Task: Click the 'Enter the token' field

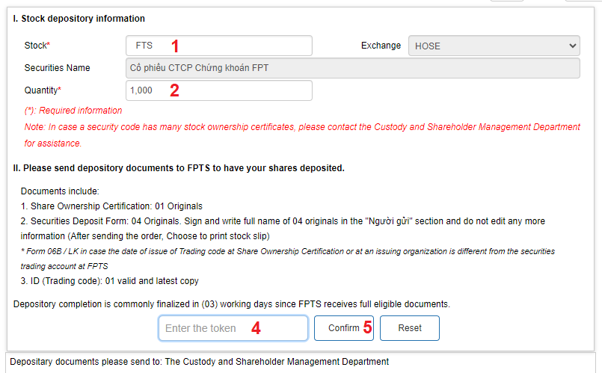Action: (233, 328)
